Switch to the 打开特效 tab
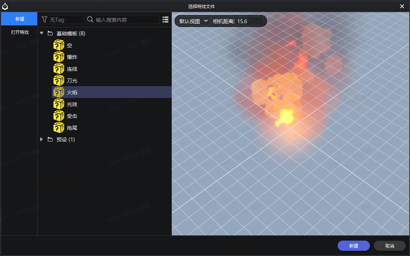 19,32
